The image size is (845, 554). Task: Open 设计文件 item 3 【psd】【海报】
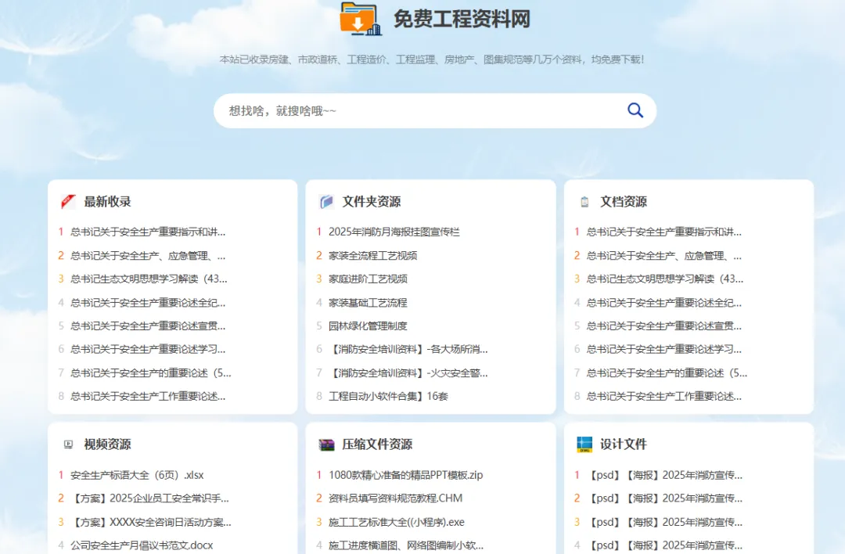(664, 522)
